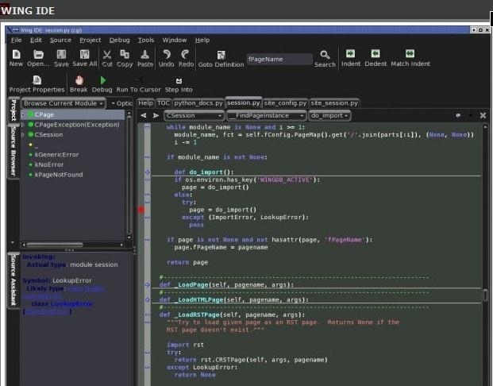Screen dimensions: 493x386
Task: Toggle the red breakpoint marker in the gutter
Action: point(141,210)
